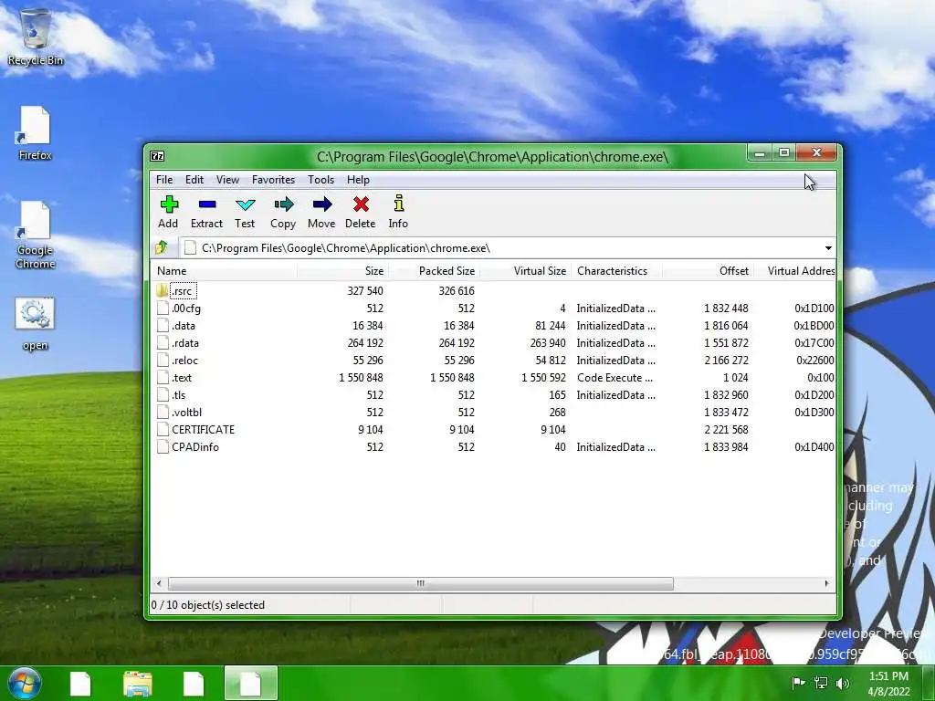Open the Favorites menu

click(273, 180)
